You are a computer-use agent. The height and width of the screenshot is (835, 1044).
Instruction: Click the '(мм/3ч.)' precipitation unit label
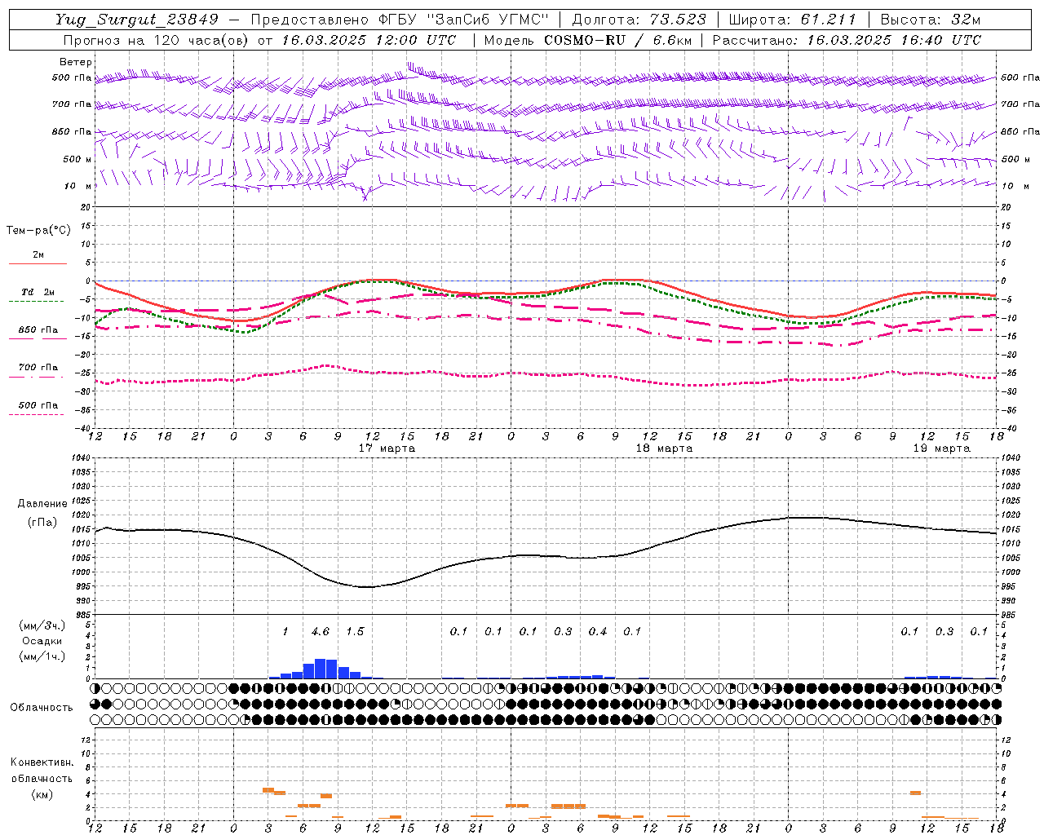point(42,625)
